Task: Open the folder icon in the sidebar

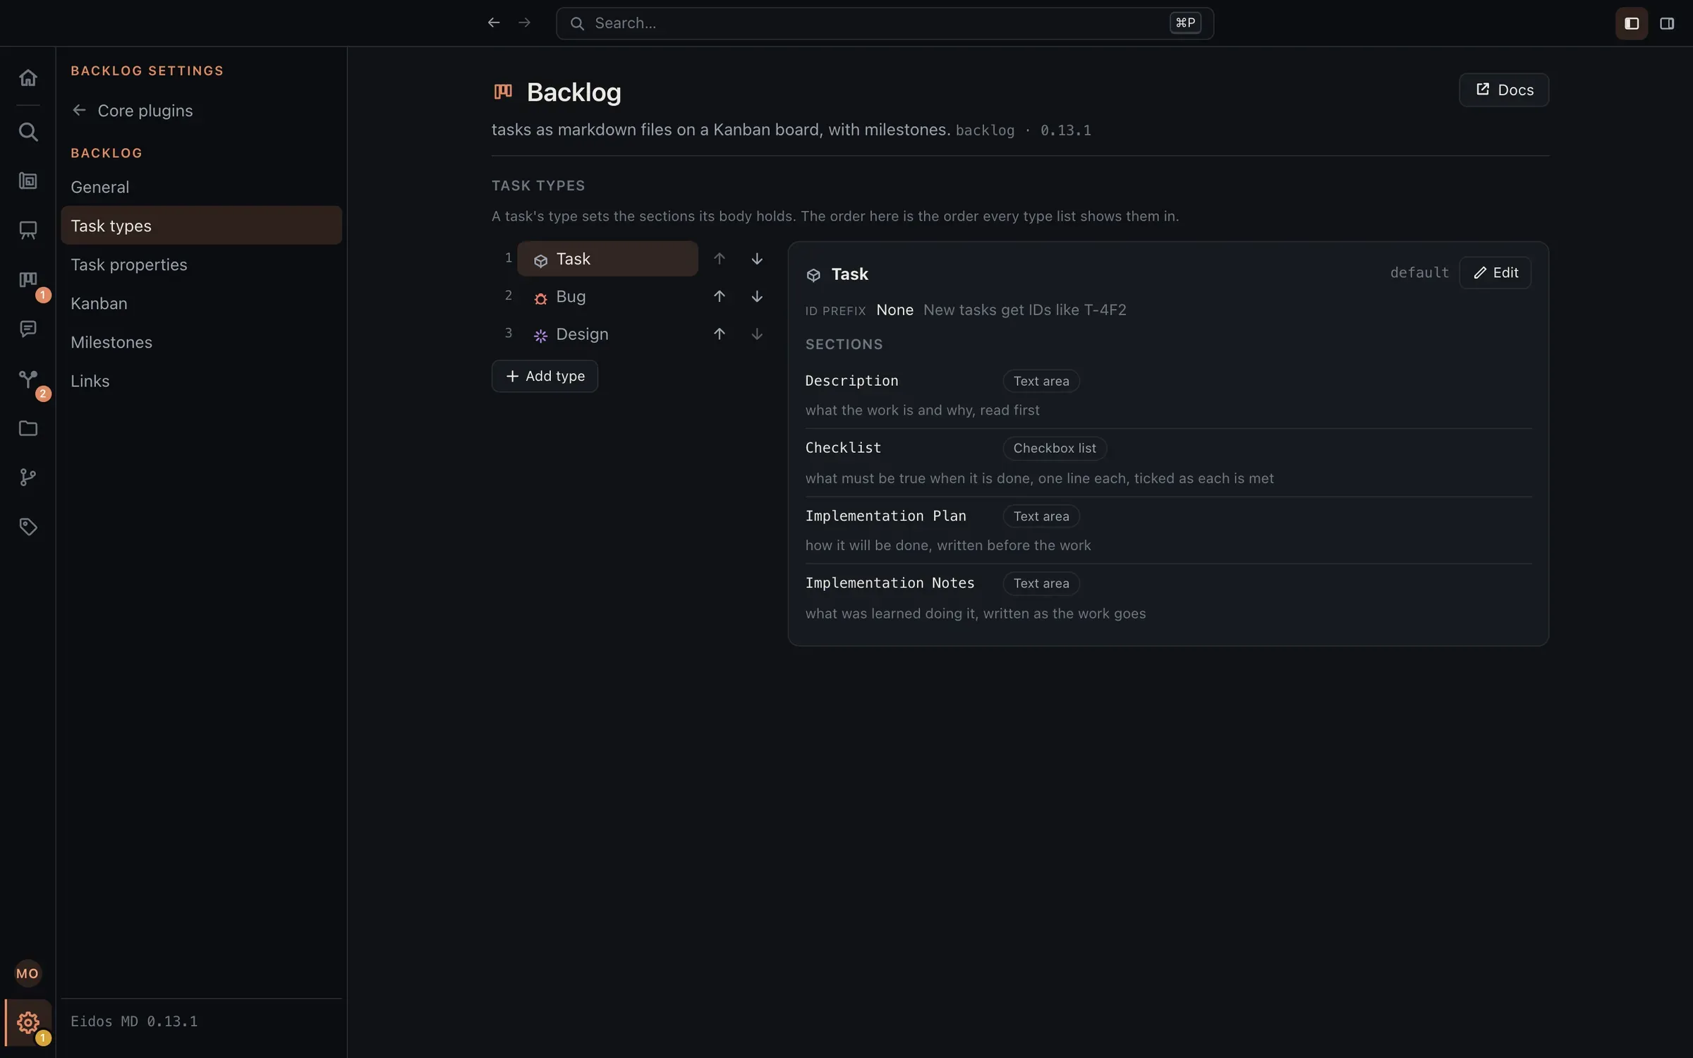Action: (28, 428)
